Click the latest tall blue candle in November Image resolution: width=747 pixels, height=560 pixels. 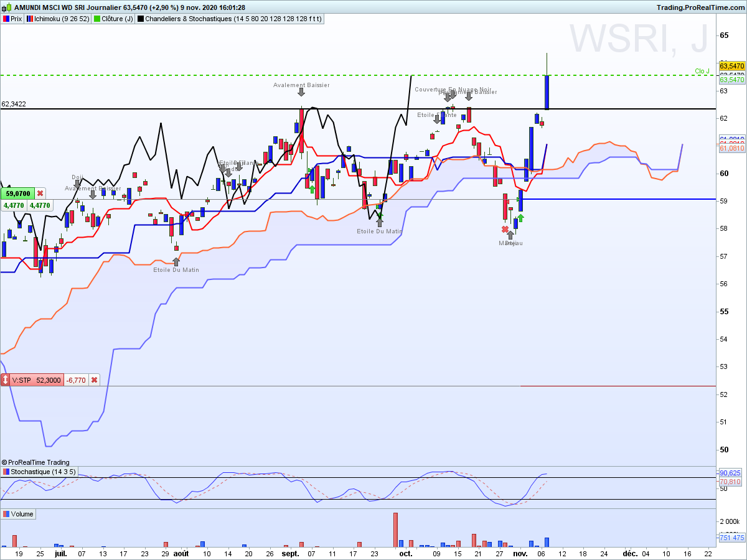click(x=547, y=92)
